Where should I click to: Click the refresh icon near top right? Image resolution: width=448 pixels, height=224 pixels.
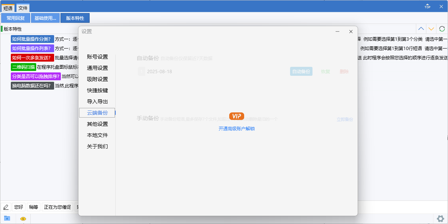tap(442, 28)
